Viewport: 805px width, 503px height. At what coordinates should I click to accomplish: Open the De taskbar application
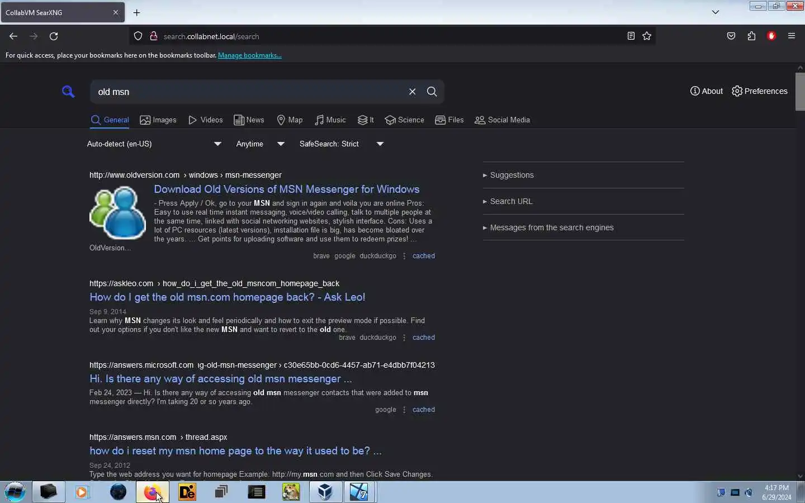(x=187, y=492)
